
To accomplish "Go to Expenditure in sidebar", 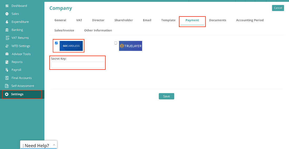I will point(20,22).
